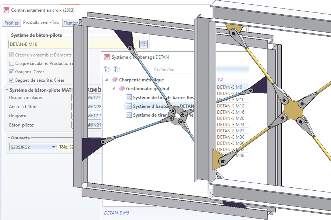Click the Rechercher search box
331x220 pixels.
[158, 69]
